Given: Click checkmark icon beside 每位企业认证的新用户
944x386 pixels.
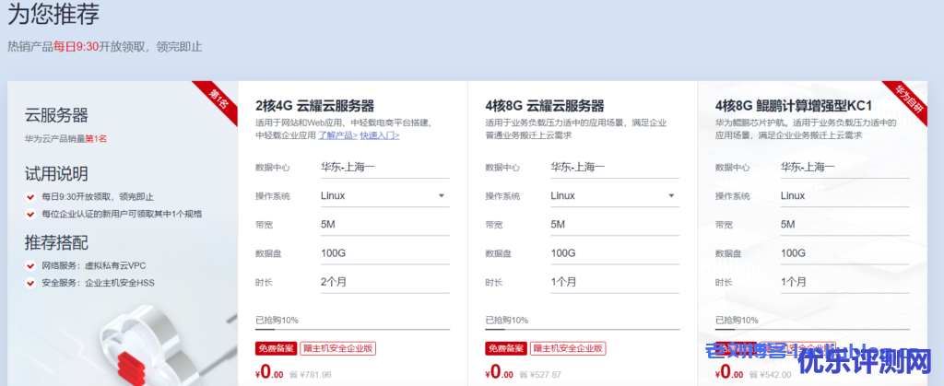Looking at the screenshot, I should (x=31, y=214).
